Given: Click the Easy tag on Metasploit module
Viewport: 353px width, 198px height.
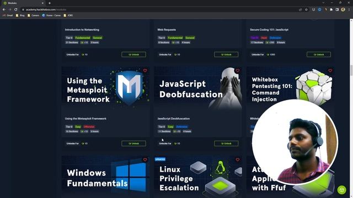Looking at the screenshot, I should (x=78, y=127).
